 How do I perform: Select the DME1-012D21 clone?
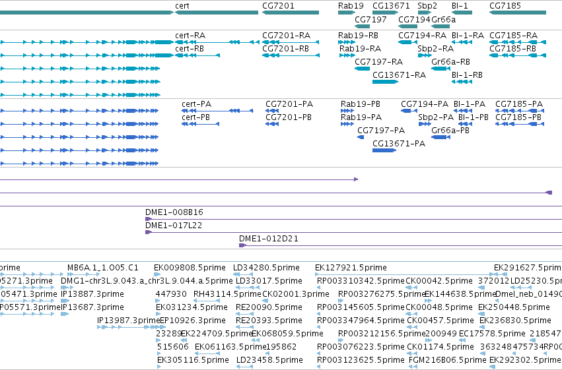400,245
